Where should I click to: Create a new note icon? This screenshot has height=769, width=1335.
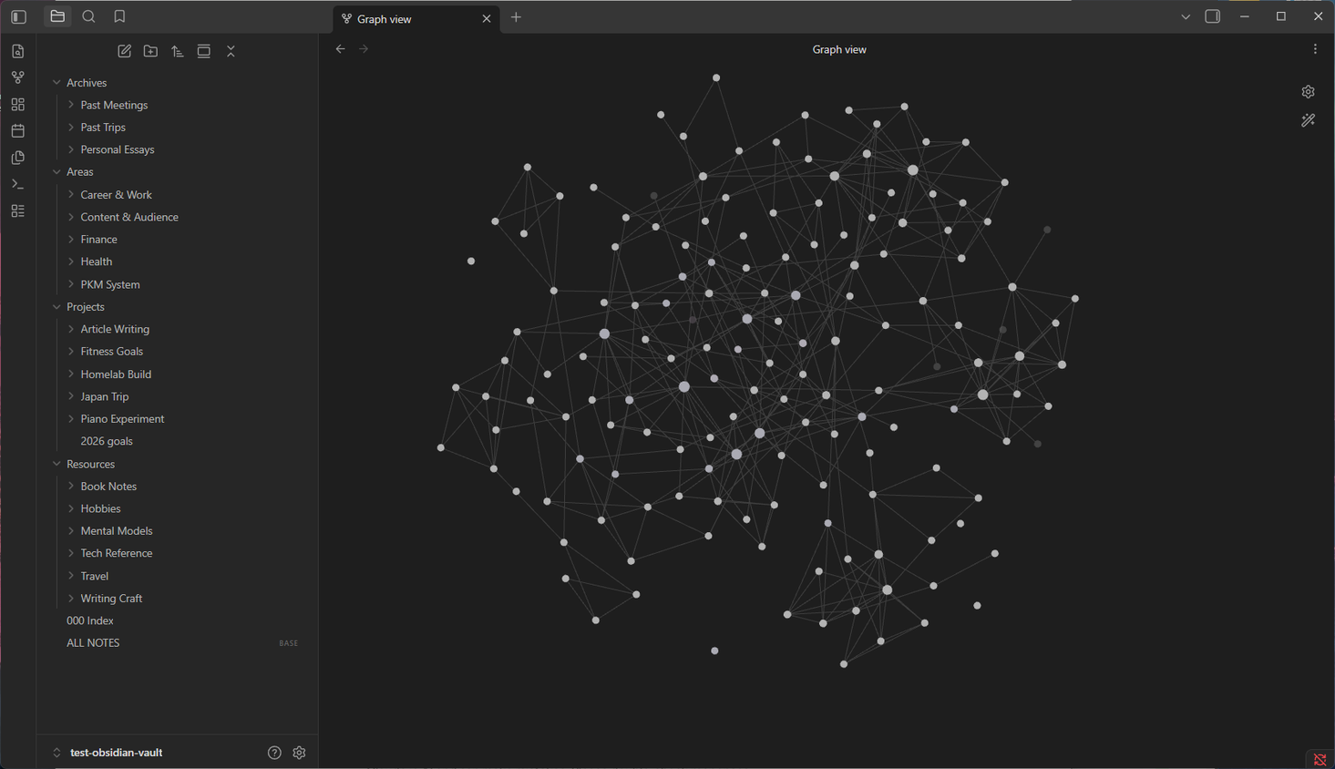click(125, 51)
